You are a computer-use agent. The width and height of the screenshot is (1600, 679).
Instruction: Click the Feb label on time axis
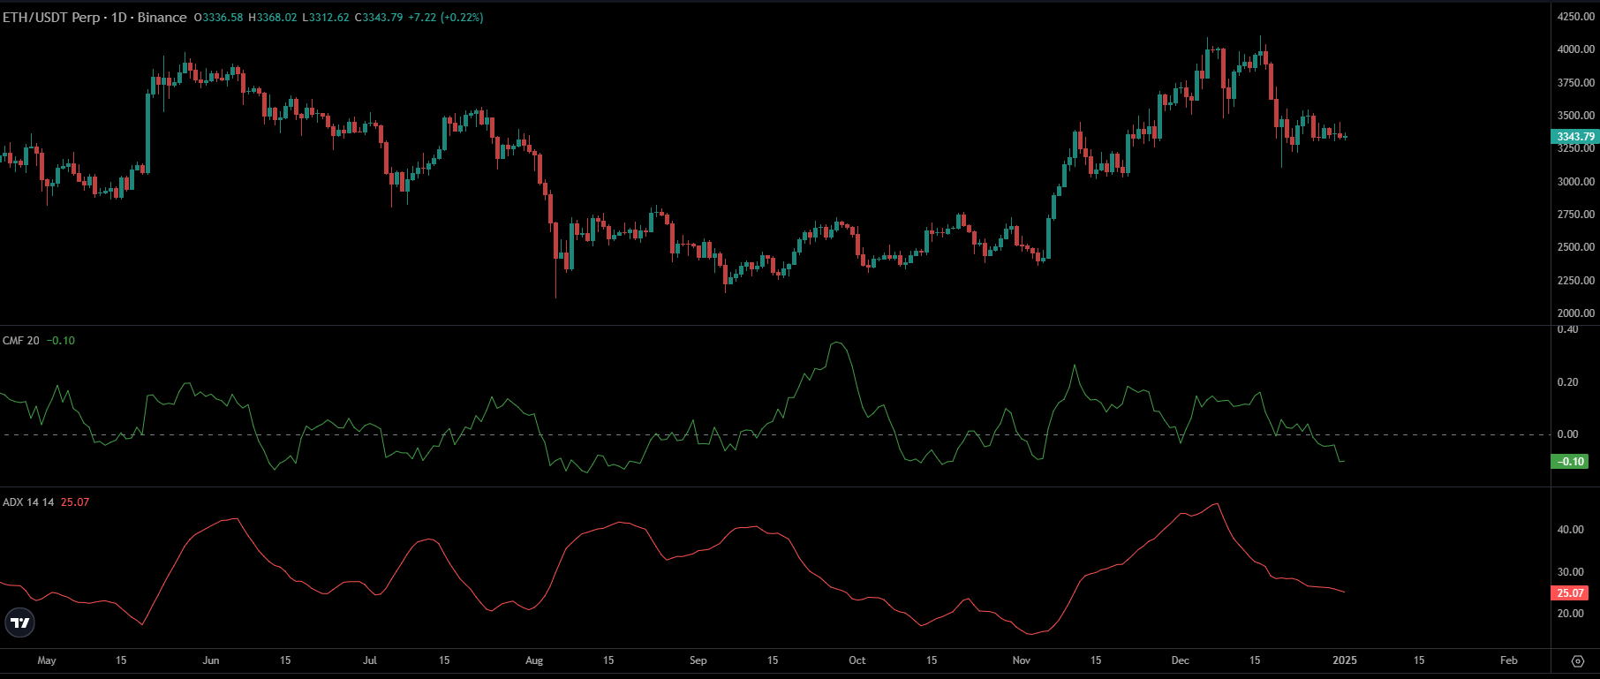click(x=1509, y=660)
